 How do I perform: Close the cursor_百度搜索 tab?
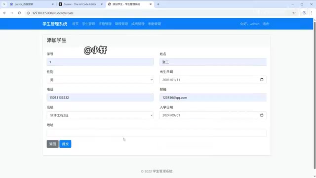[x=53, y=4]
